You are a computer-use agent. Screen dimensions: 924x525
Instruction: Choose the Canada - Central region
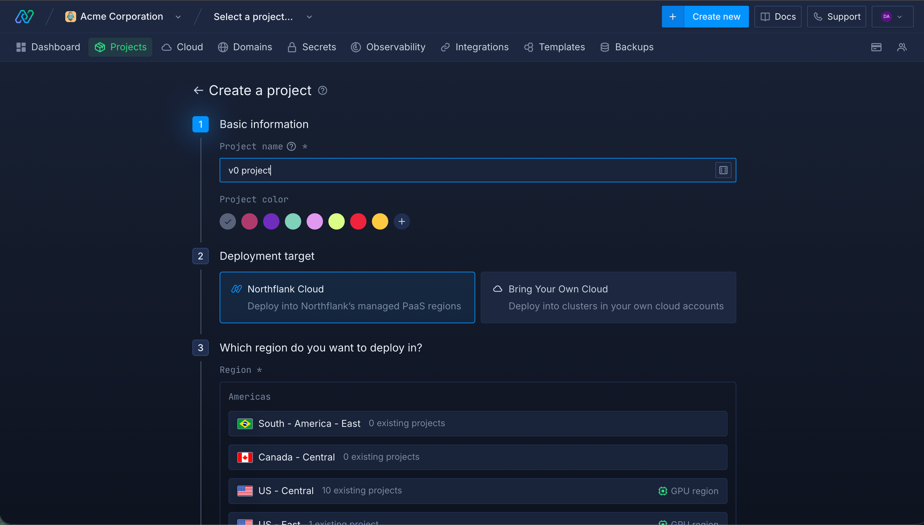(x=478, y=457)
